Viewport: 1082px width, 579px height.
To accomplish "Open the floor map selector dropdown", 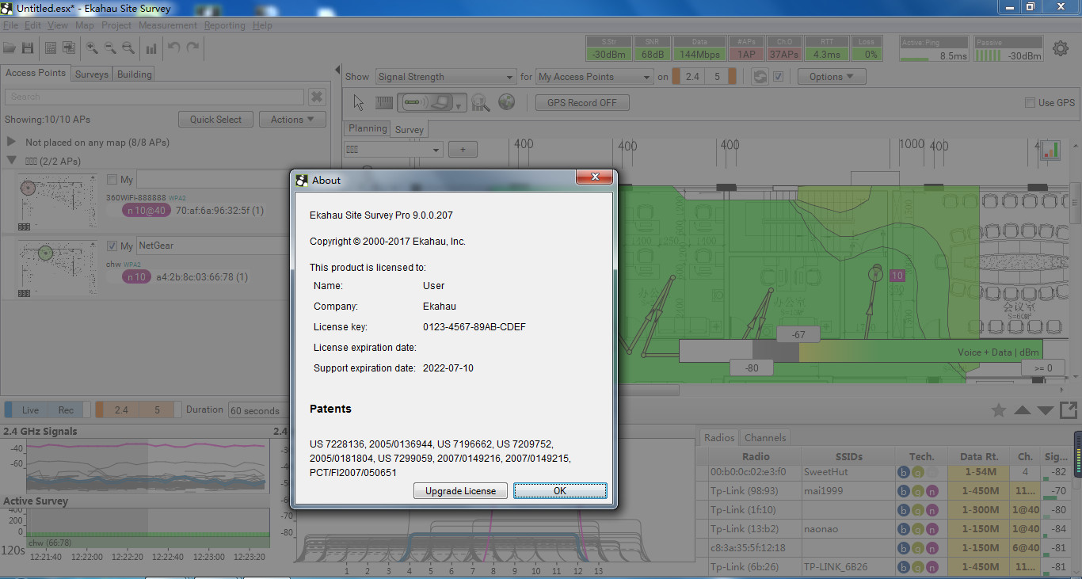I will click(x=393, y=149).
